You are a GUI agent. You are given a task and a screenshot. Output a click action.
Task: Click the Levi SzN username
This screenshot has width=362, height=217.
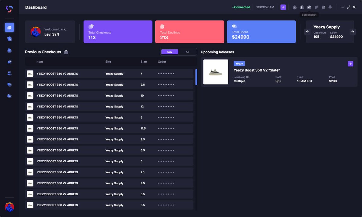(x=51, y=34)
